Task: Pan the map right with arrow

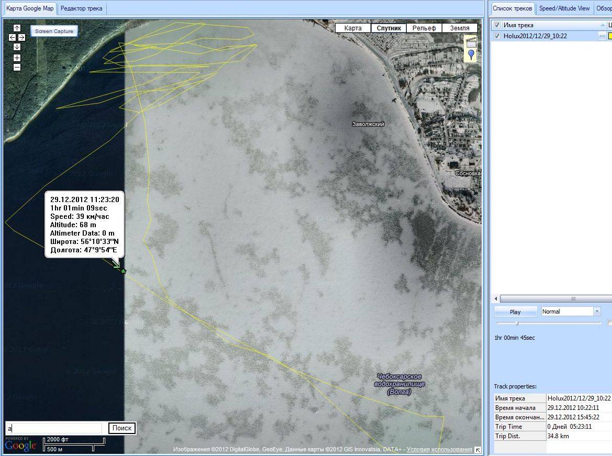Action: [21, 38]
